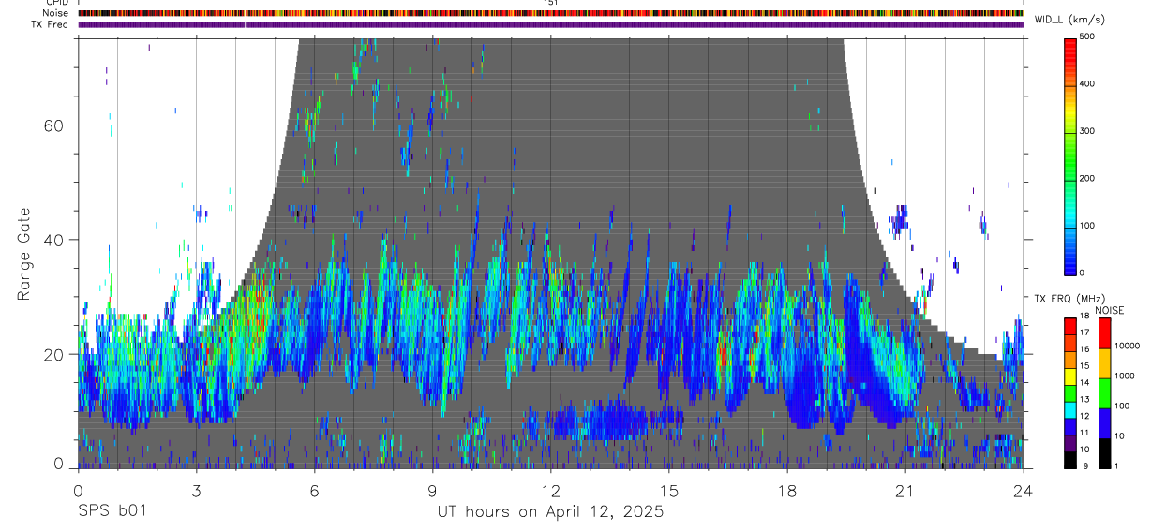Click the 21 hour tick label on x-axis
The width and height of the screenshot is (1151, 531).
click(904, 491)
